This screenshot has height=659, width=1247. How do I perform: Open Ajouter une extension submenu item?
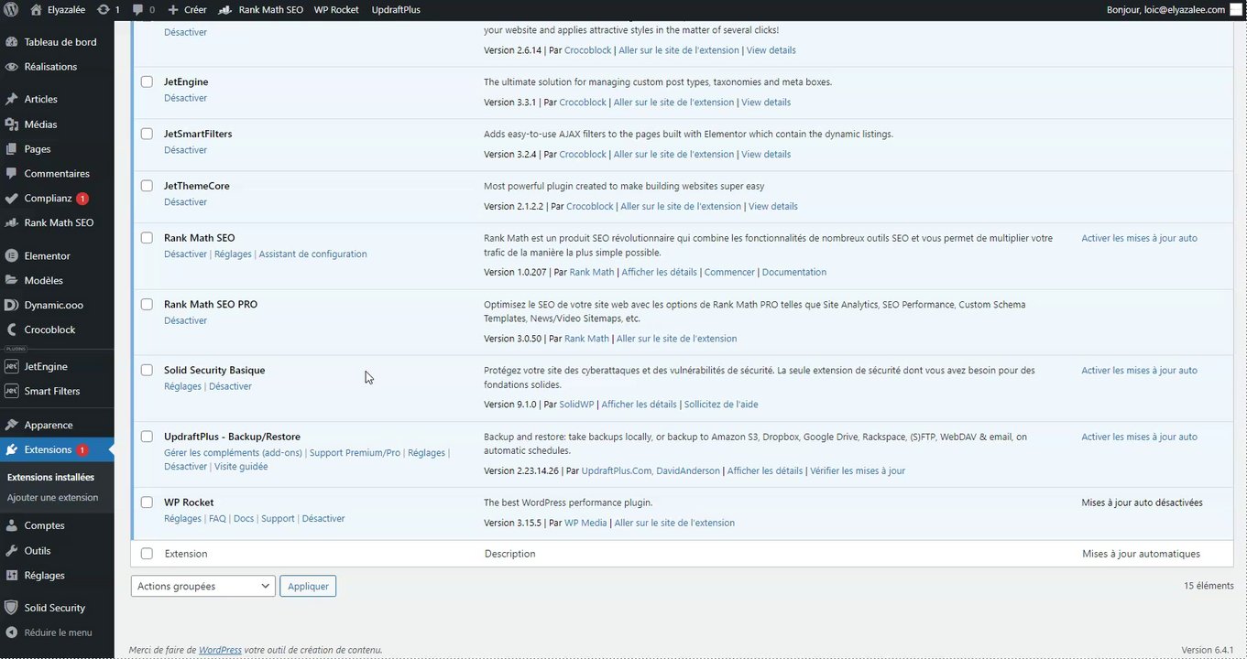tap(52, 498)
